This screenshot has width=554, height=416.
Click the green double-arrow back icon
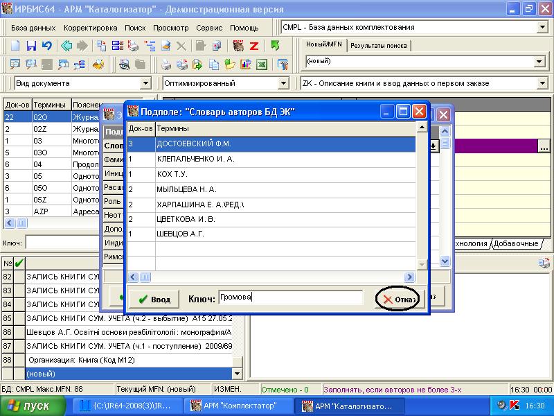(66, 46)
